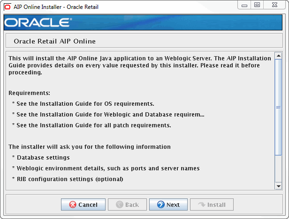Click the disabled Install button
Image resolution: width=289 pixels, height=219 pixels.
pos(212,204)
